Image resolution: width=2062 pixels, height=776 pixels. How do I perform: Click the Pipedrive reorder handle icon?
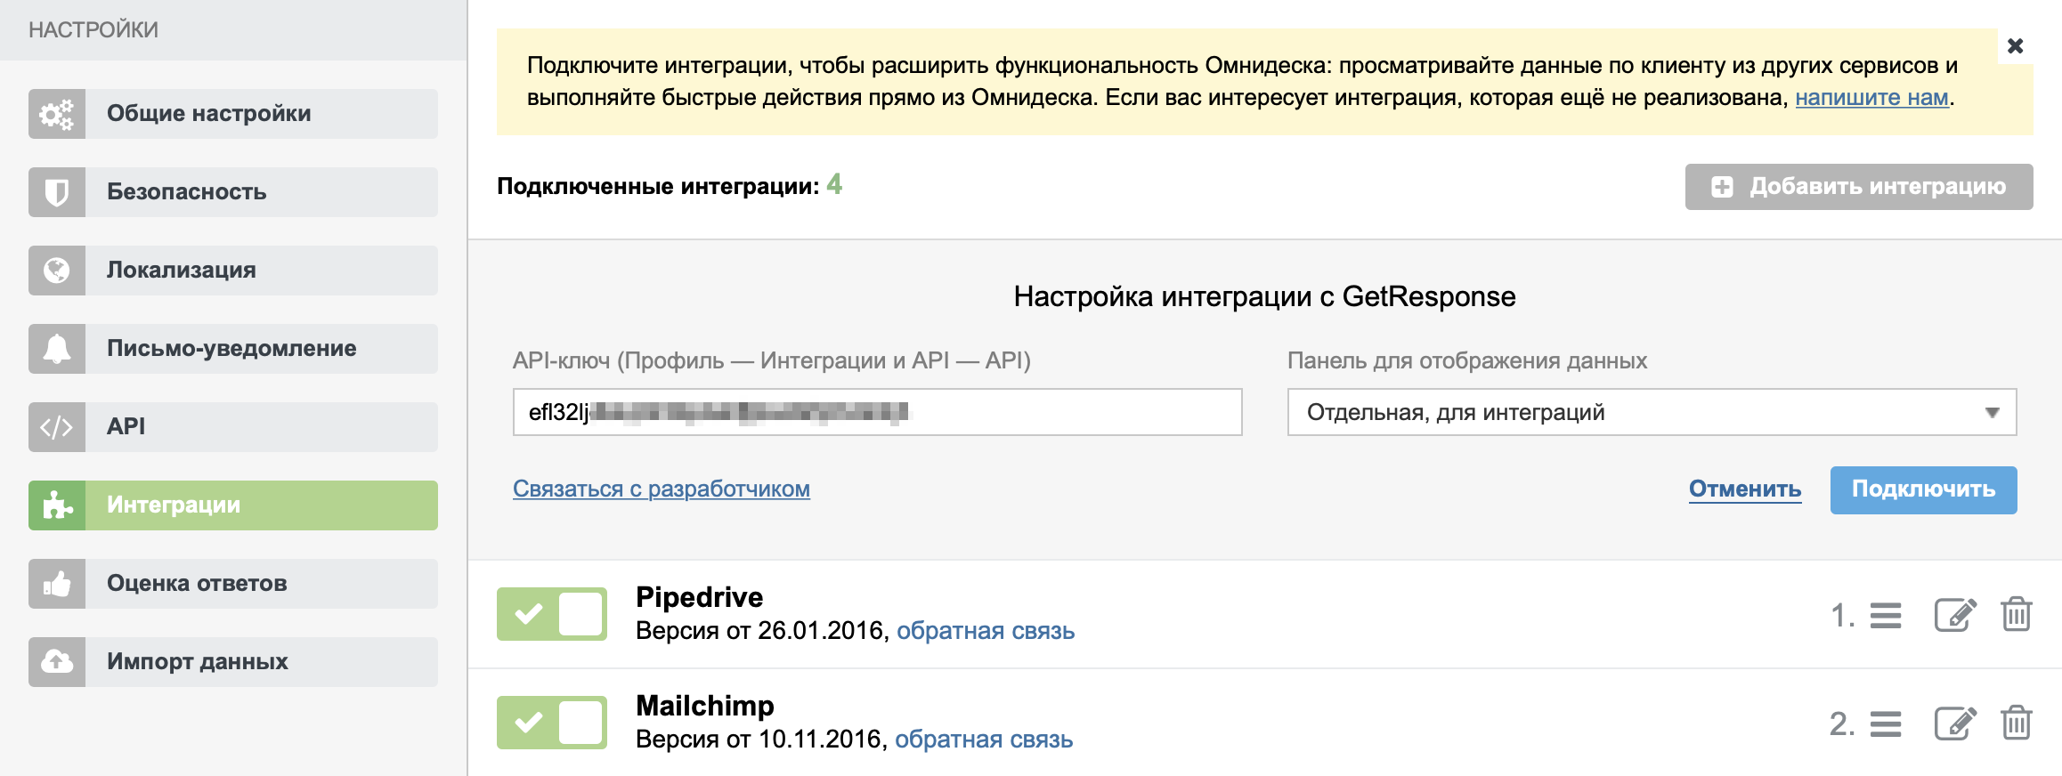click(x=1885, y=616)
